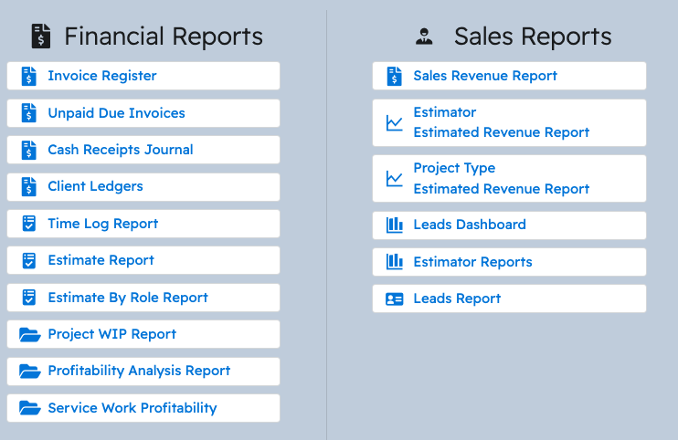Click the Sales Reports header person icon

[x=424, y=37]
